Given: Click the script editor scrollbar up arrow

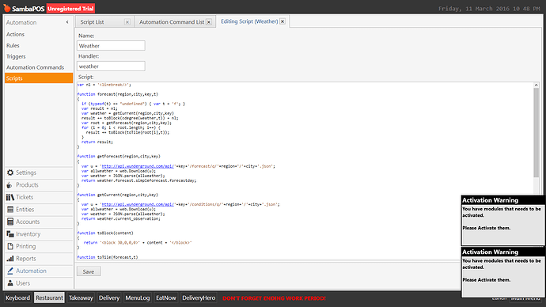Looking at the screenshot, I should 537,85.
